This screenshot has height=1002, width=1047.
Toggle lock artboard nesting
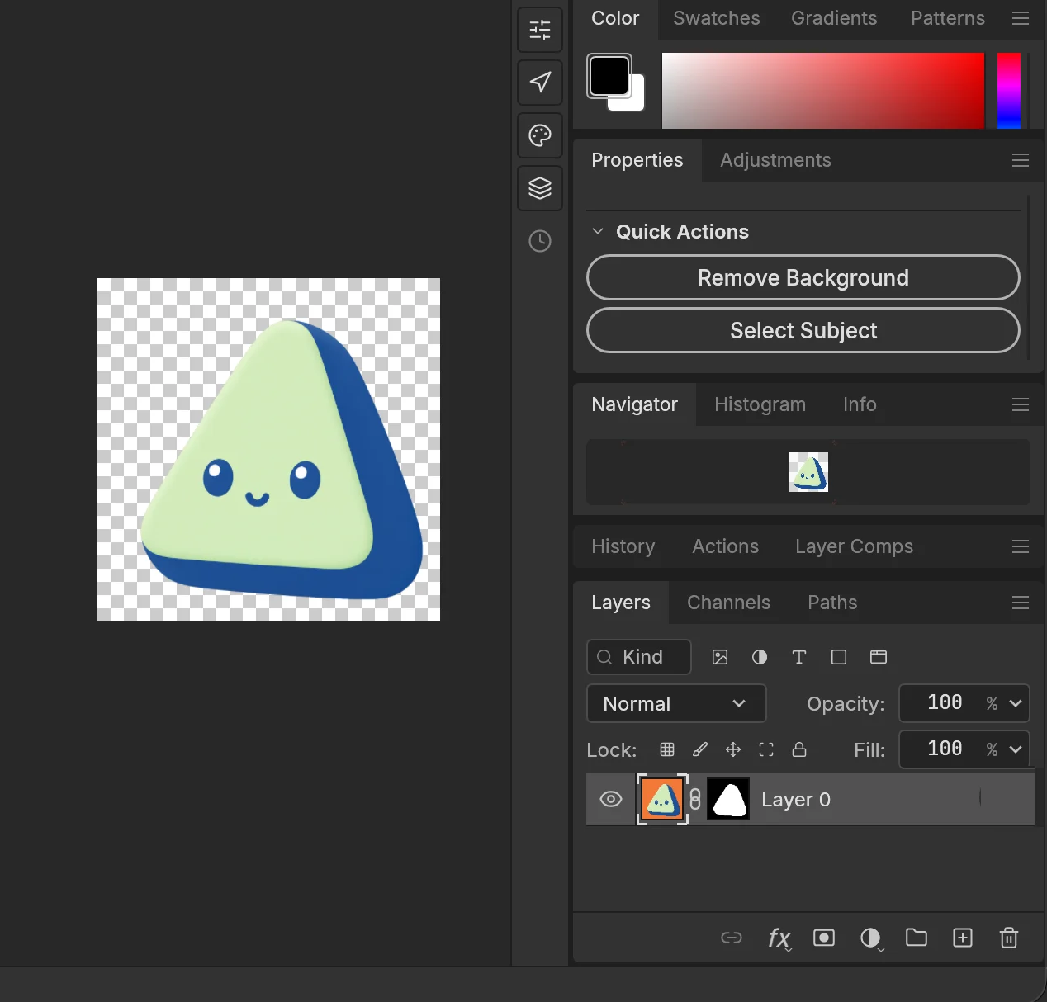766,749
